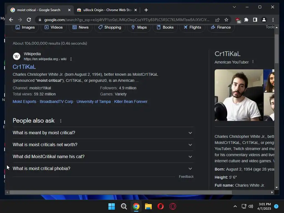Filter results by Videos
Screen dimensions: 284x213
coord(54,27)
